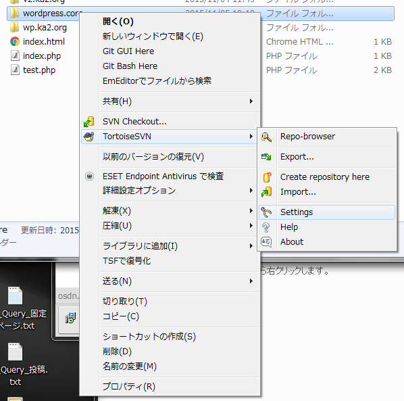Select test.php file name
404x401 pixels.
coord(39,70)
